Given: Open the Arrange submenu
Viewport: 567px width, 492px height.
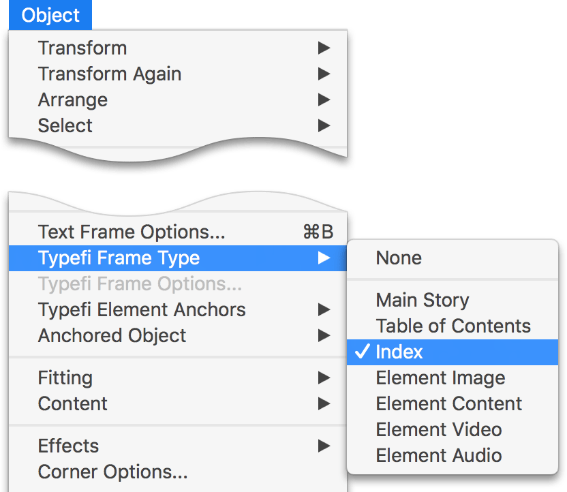Looking at the screenshot, I should [x=72, y=99].
